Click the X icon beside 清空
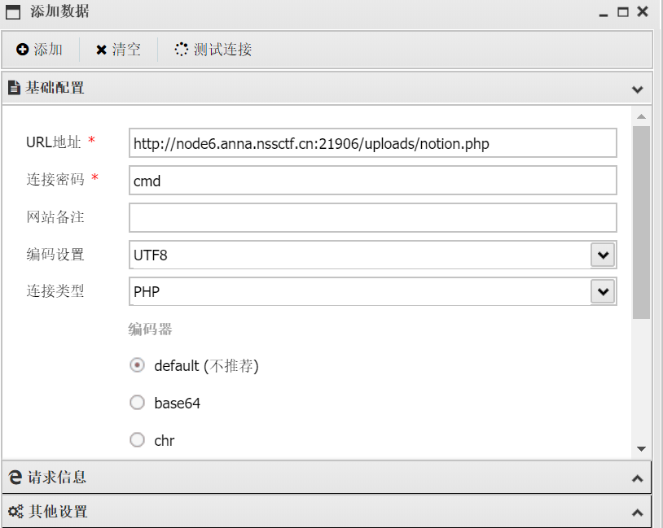Screen dimensions: 663x528 [101, 50]
